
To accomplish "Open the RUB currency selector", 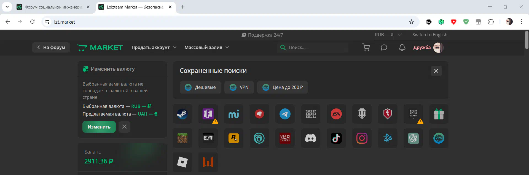I will 388,35.
